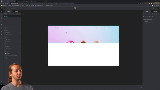Screen dimensions: 160x90
Task: Click align horizontal center icon
Action: [146, 14]
